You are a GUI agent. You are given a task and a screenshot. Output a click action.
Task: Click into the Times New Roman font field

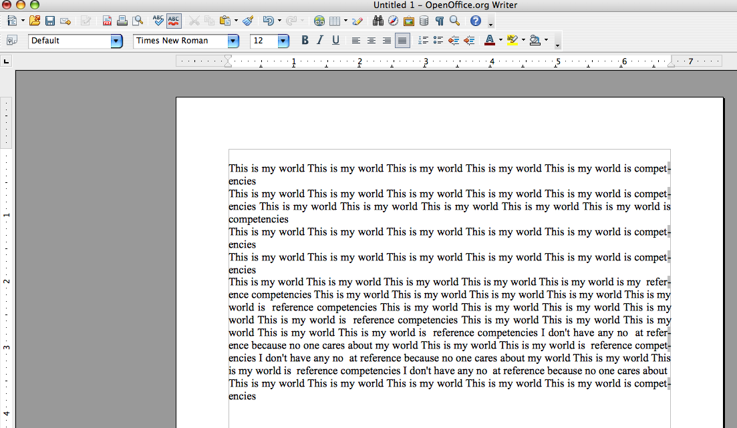(x=179, y=41)
